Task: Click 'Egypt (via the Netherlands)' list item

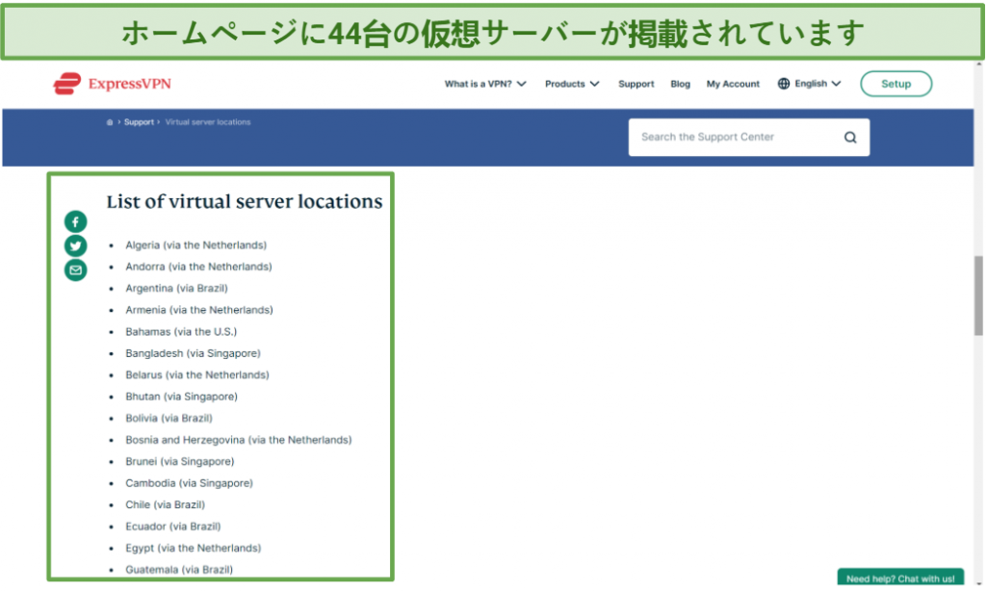Action: tap(193, 549)
